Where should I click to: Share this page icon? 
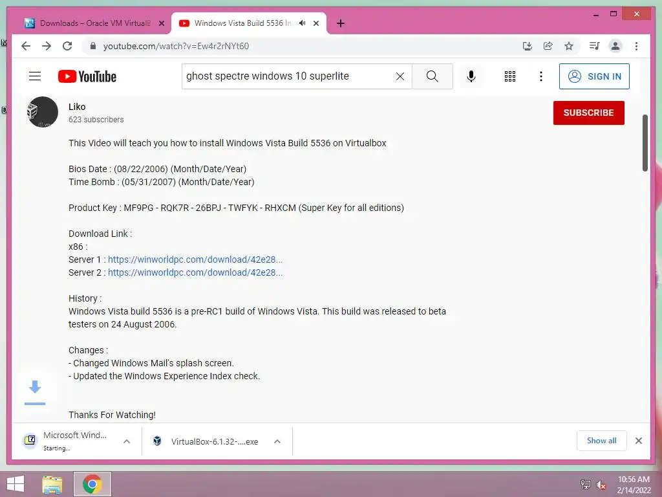tap(548, 46)
